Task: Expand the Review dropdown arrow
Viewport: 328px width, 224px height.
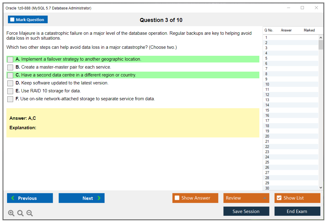Action: (x=265, y=198)
